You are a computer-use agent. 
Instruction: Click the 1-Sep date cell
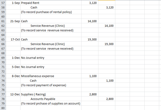pyautogui.click(x=13, y=3)
